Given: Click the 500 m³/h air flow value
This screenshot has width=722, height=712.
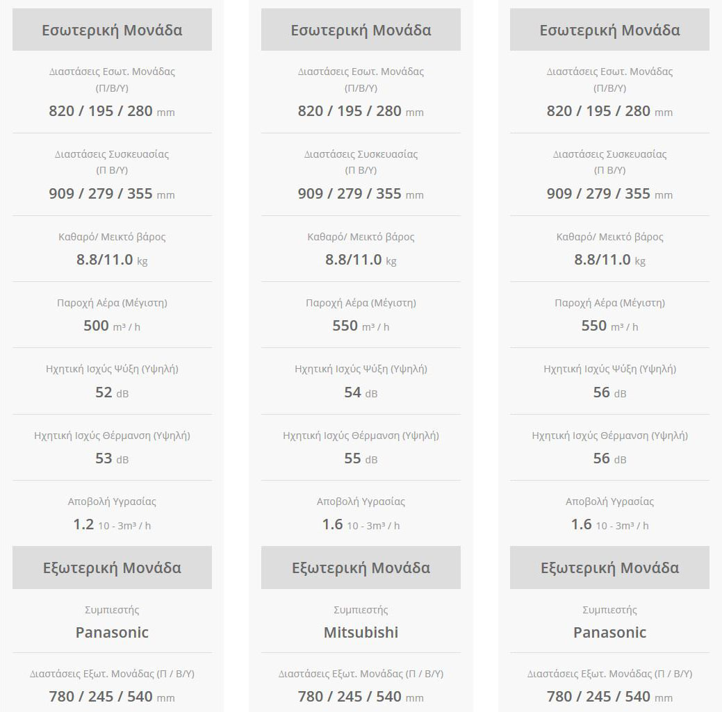Looking at the screenshot, I should [97, 326].
